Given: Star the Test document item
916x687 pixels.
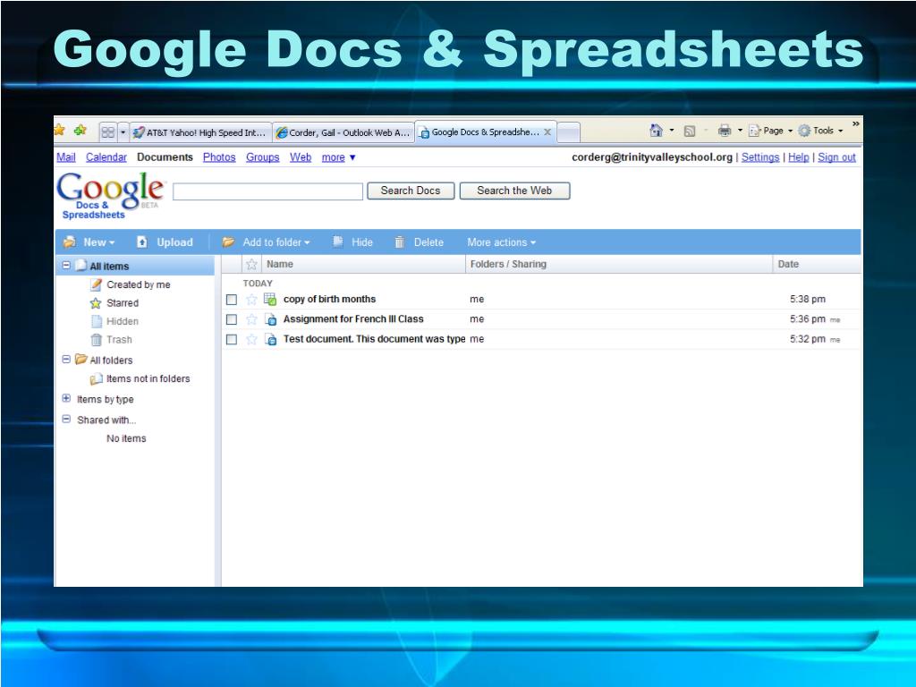Looking at the screenshot, I should pos(251,339).
